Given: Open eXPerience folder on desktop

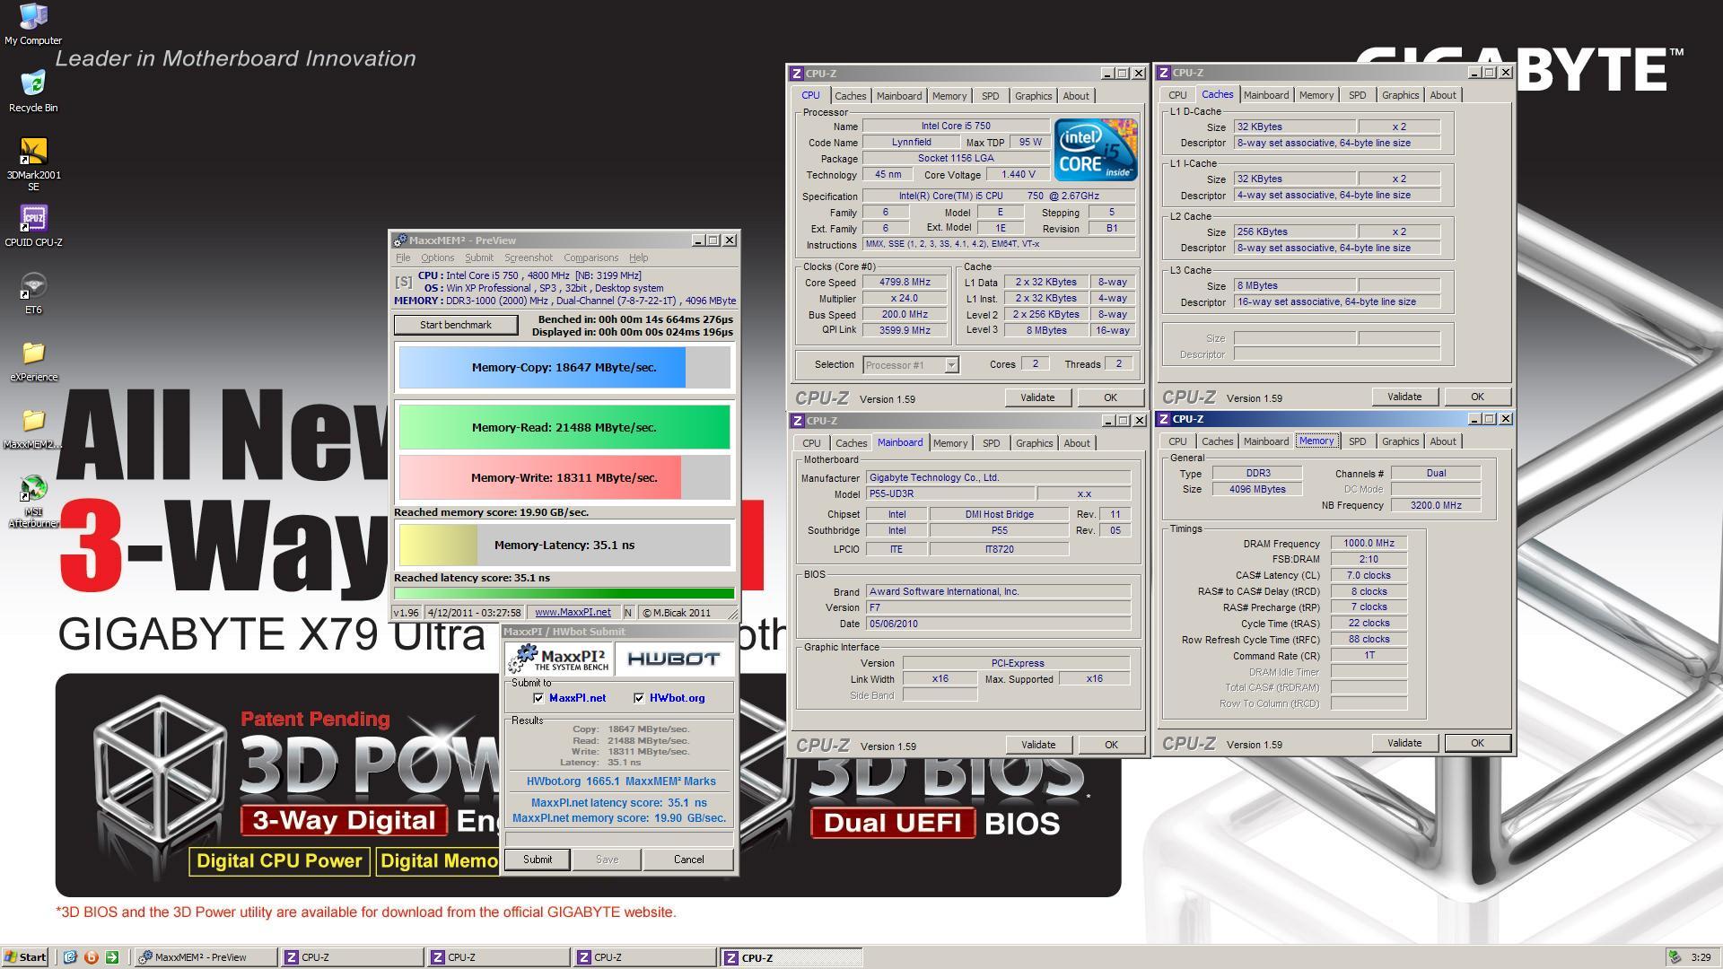Looking at the screenshot, I should [x=33, y=360].
